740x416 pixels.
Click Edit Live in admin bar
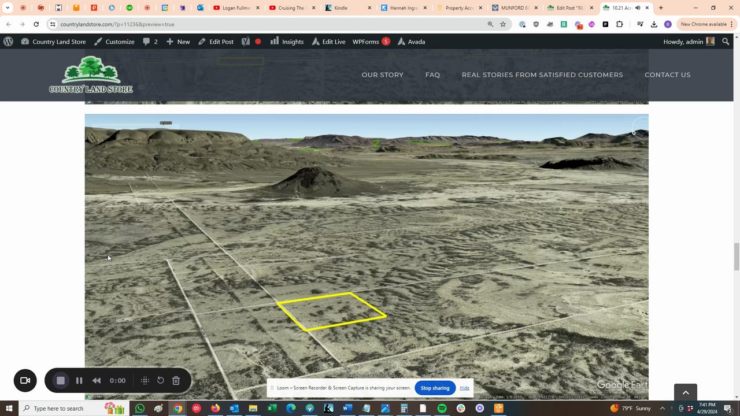coord(328,42)
